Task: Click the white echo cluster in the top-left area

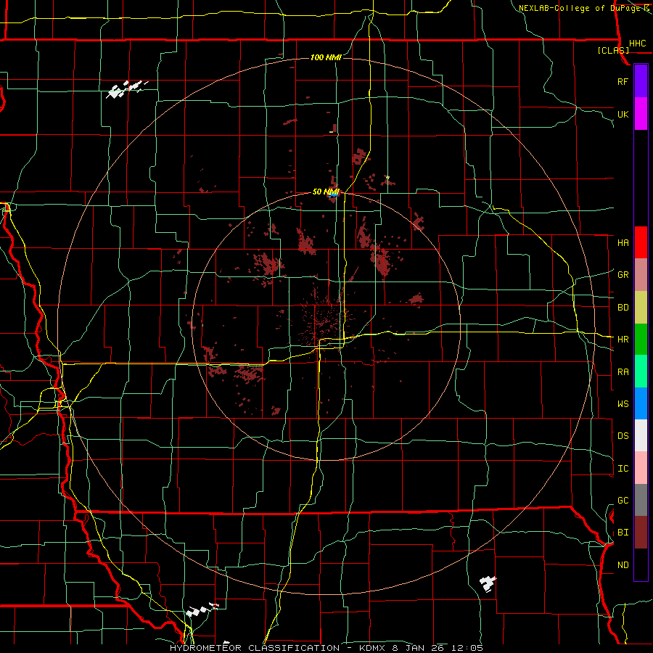Action: [x=126, y=89]
